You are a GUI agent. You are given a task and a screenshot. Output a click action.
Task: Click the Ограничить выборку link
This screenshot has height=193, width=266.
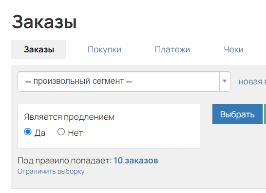tap(51, 171)
